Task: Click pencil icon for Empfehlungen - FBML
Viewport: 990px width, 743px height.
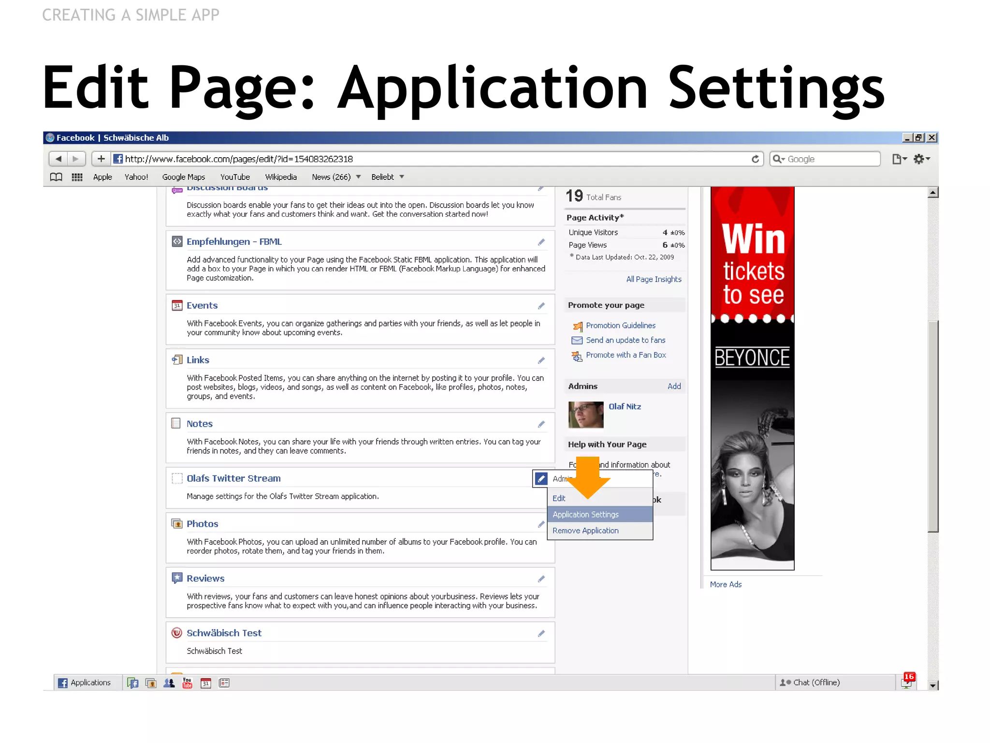Action: click(x=541, y=242)
